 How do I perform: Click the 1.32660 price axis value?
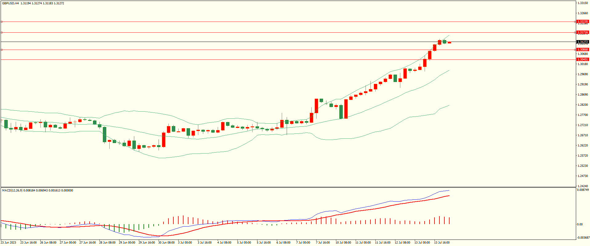coord(583,13)
